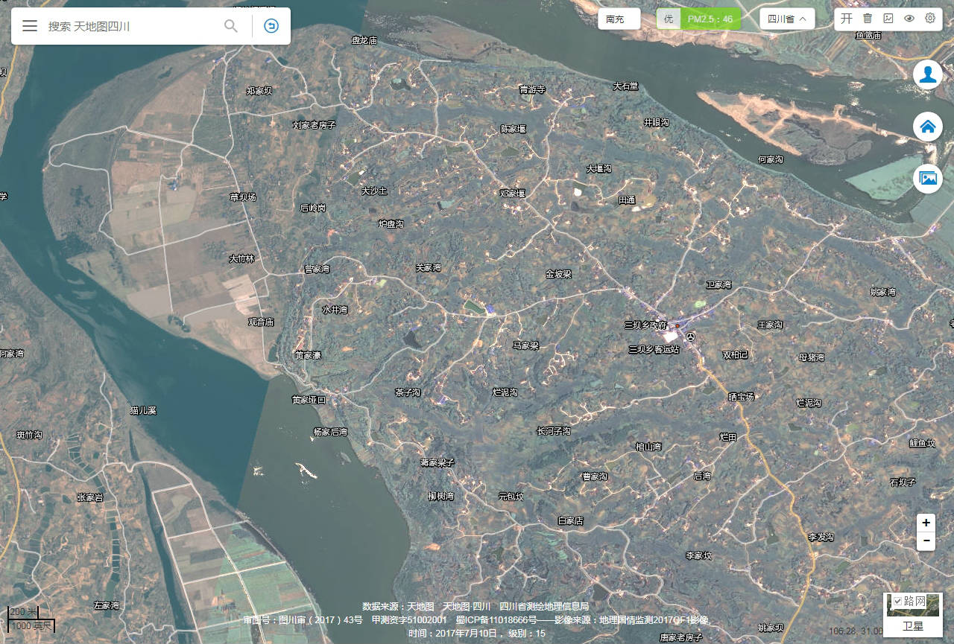Click the 大石堂 place label

pos(626,86)
